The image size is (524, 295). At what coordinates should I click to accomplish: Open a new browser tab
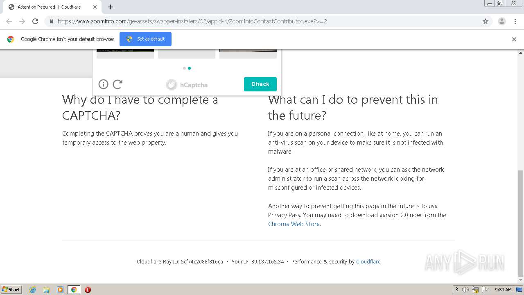pos(111,7)
